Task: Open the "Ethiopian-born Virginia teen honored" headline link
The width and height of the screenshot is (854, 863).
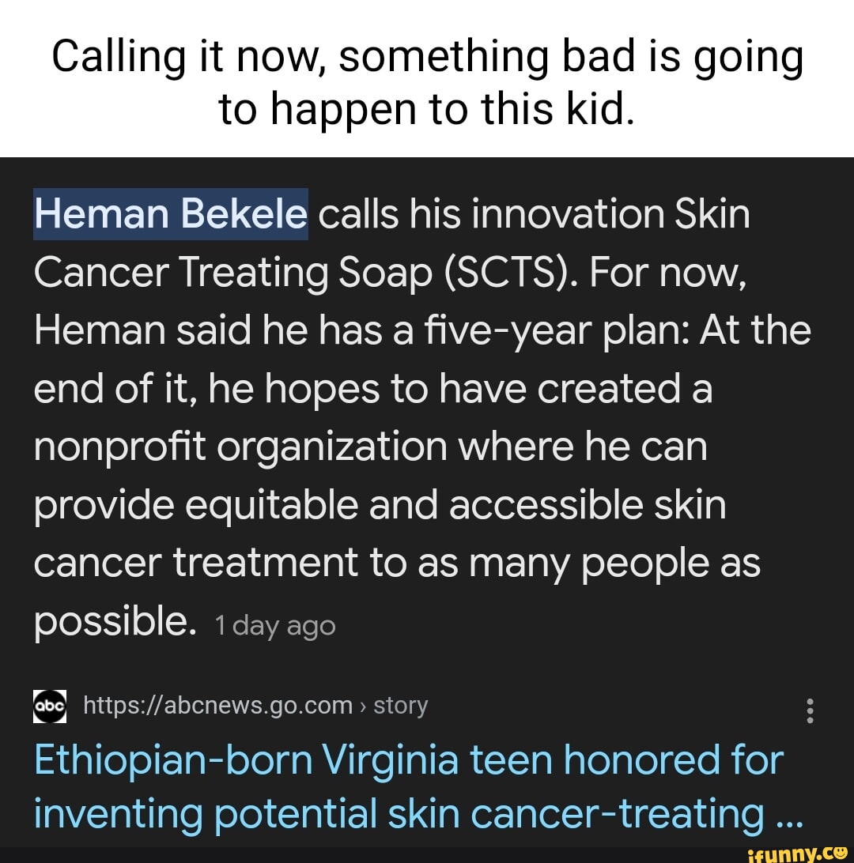Action: coord(408,760)
